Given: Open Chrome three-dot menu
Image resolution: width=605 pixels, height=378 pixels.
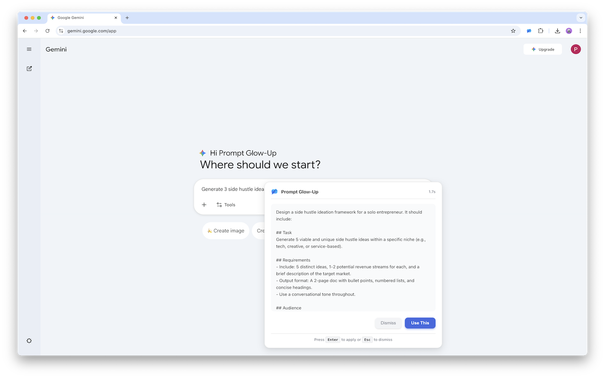Looking at the screenshot, I should click(x=580, y=31).
